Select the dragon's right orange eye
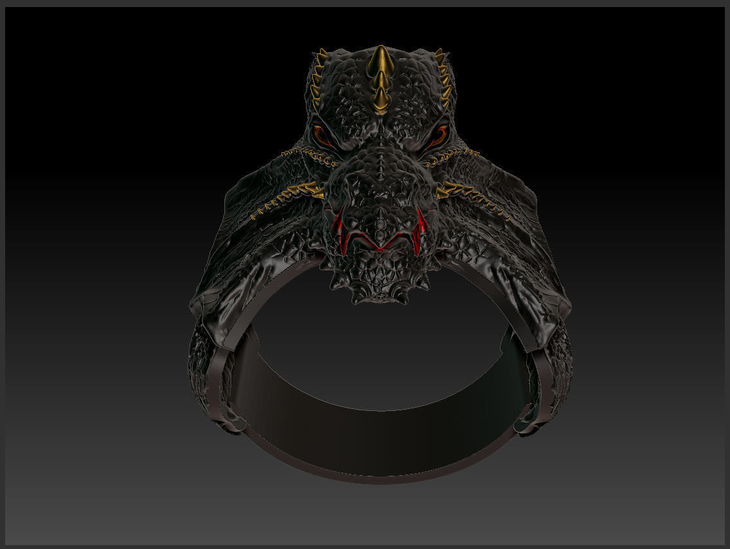Viewport: 730px width, 549px height. tap(440, 134)
